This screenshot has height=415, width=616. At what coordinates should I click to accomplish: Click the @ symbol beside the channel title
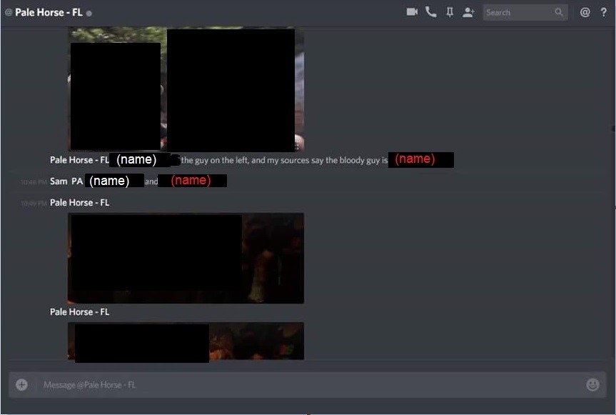[x=9, y=13]
